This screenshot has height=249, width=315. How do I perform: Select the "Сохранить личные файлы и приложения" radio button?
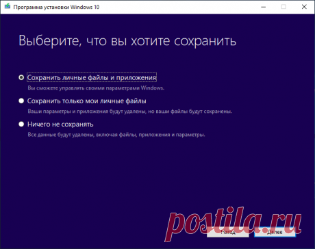(21, 77)
